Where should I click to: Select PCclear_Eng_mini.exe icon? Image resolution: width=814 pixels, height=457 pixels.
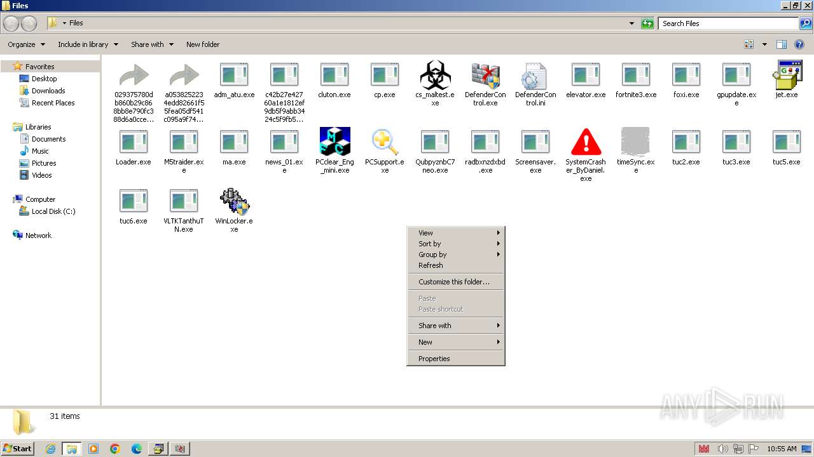335,142
